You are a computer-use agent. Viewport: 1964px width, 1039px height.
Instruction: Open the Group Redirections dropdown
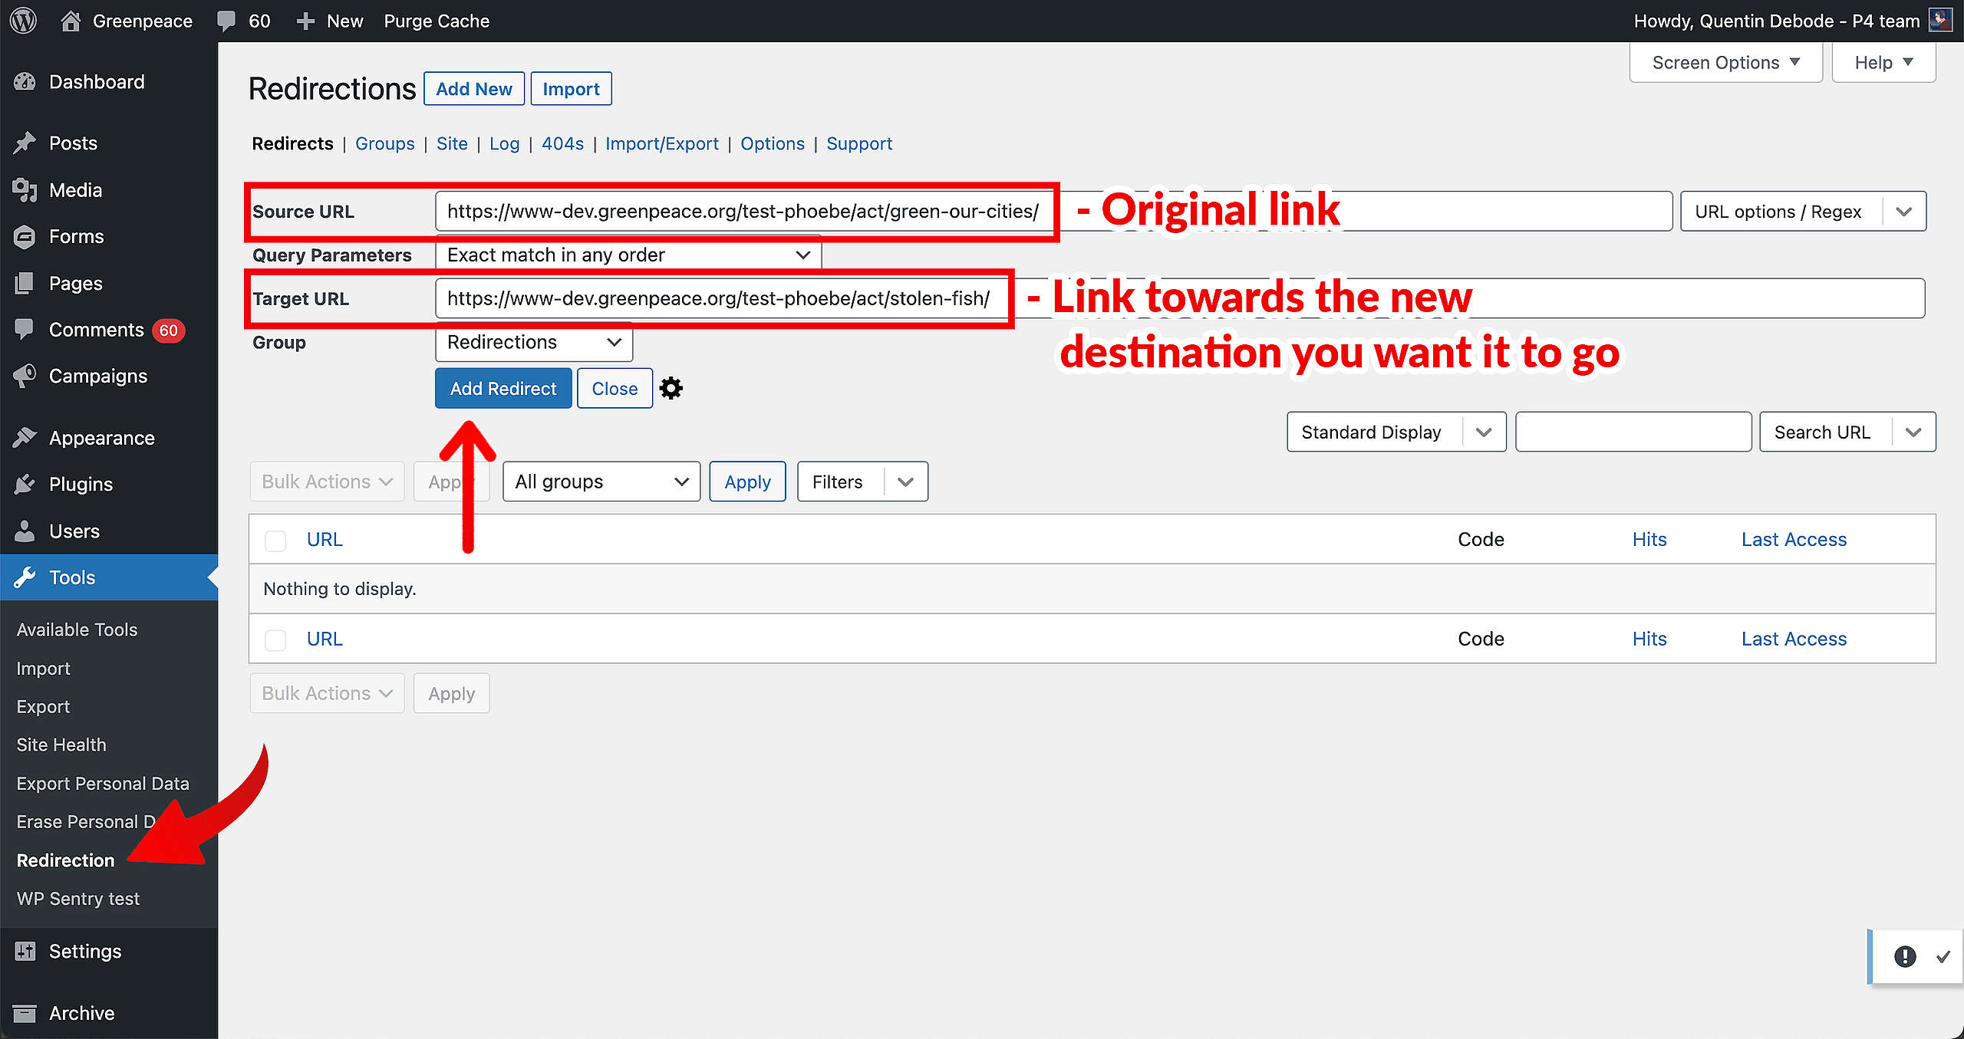[x=534, y=342]
